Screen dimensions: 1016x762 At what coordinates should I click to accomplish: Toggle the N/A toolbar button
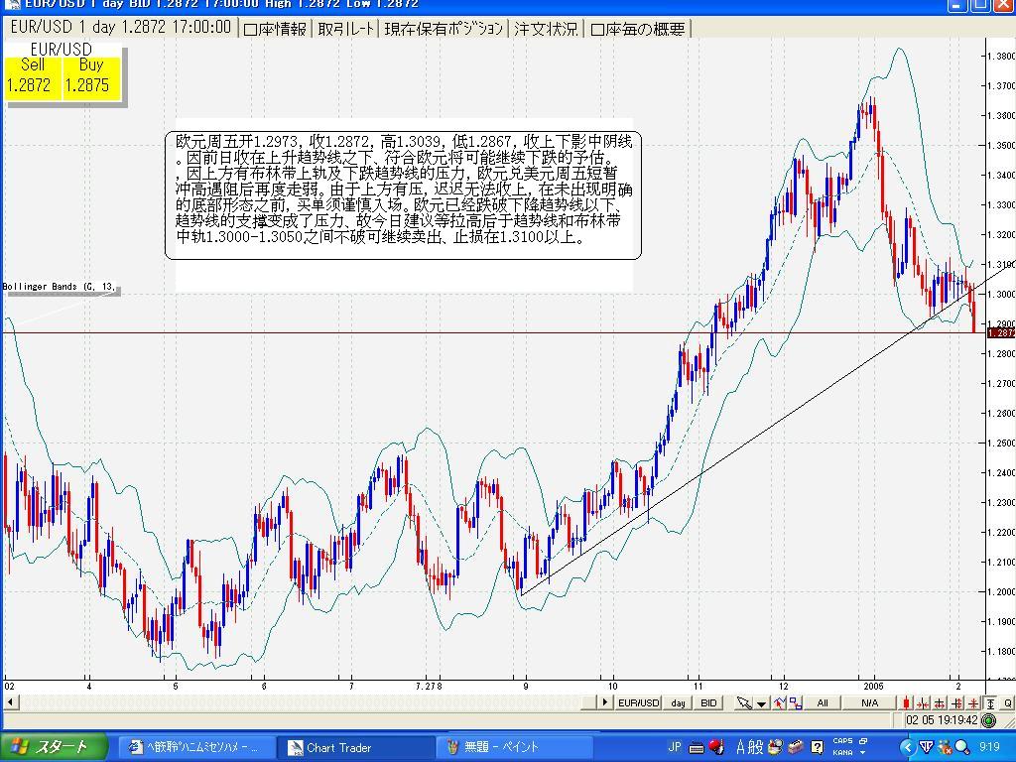pyautogui.click(x=869, y=702)
